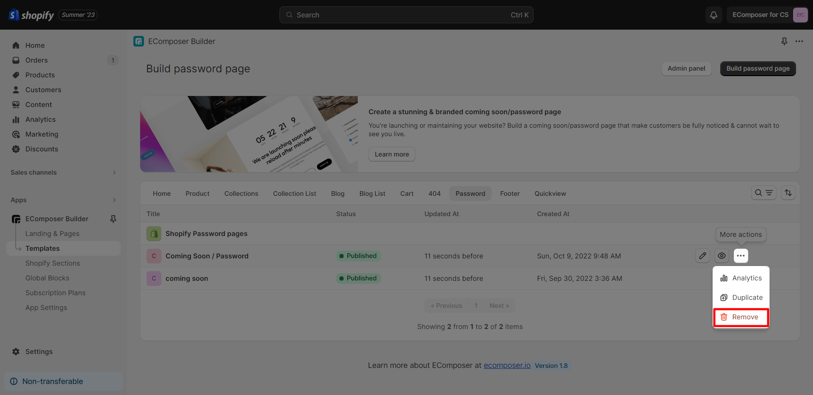The height and width of the screenshot is (395, 813).
Task: Click the pin icon next to EComposer Builder in sidebar
Action: (x=113, y=219)
